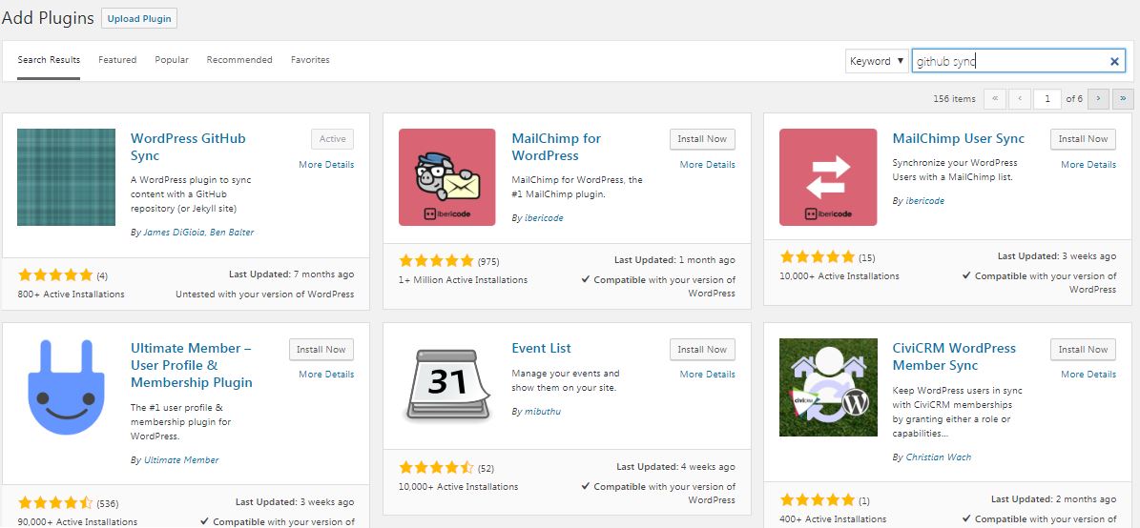
Task: Click 'Untested with your version of WordPress'
Action: click(x=264, y=294)
